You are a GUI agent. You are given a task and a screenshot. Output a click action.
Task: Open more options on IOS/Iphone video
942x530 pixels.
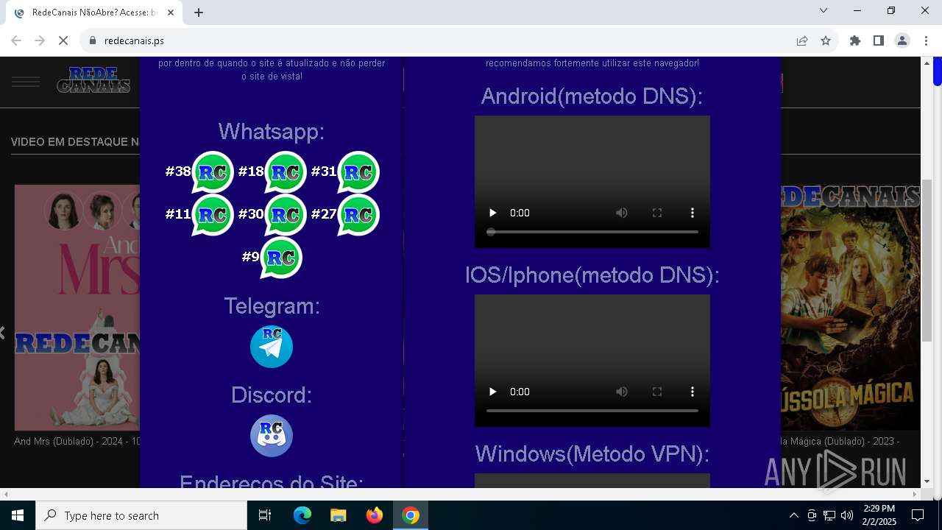point(692,392)
